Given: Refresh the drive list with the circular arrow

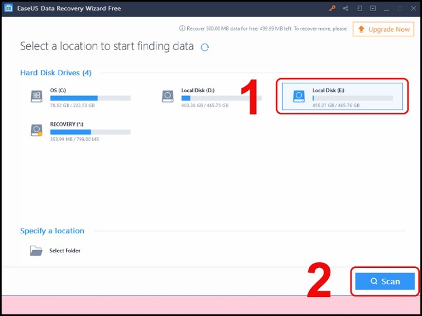Looking at the screenshot, I should 205,47.
